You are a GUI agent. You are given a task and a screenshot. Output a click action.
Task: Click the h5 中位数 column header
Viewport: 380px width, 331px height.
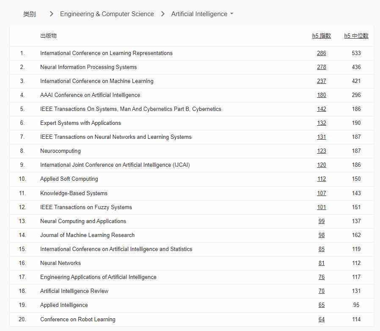tap(356, 36)
